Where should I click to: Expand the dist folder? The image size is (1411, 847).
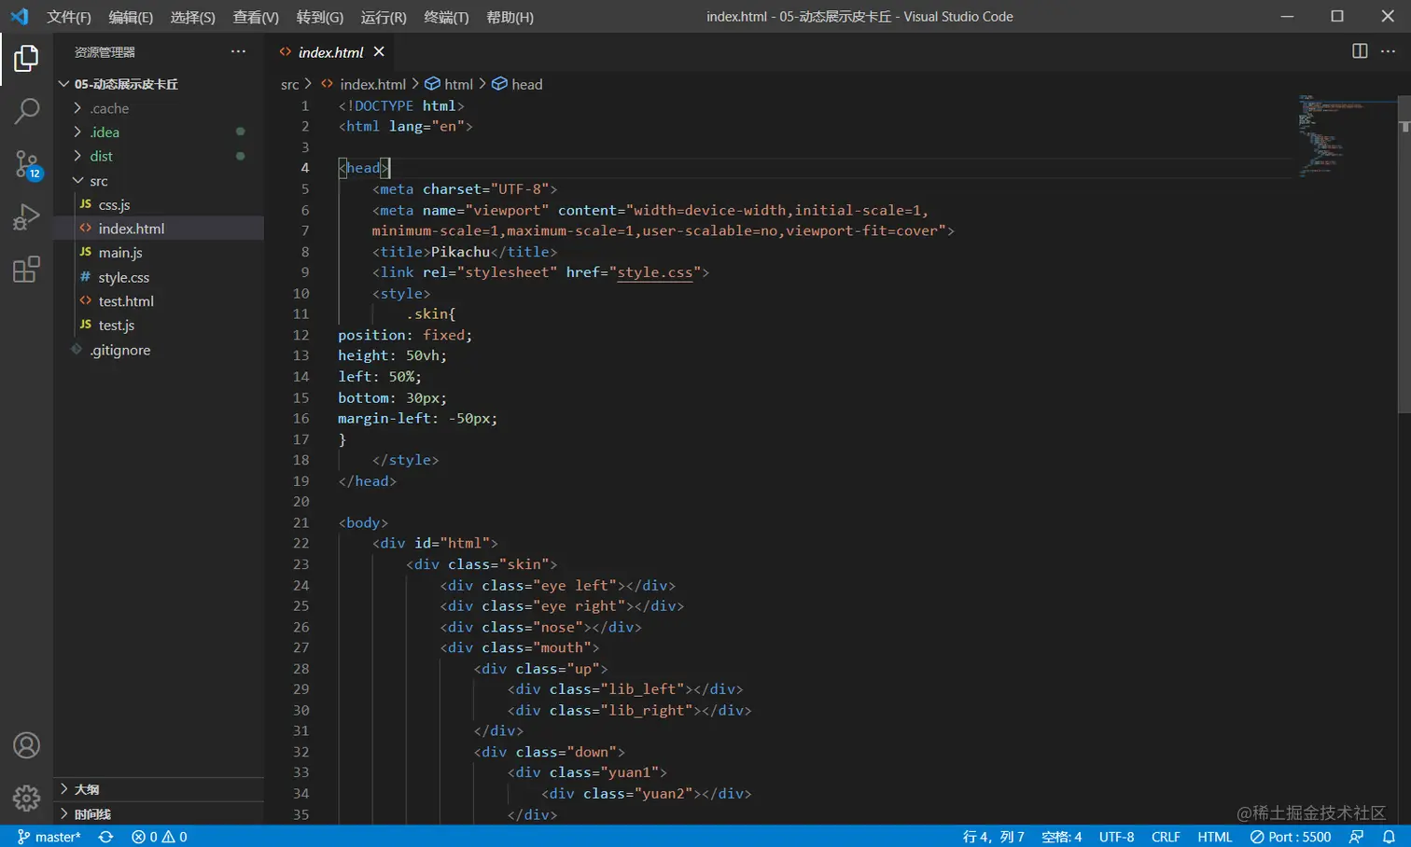coord(159,157)
